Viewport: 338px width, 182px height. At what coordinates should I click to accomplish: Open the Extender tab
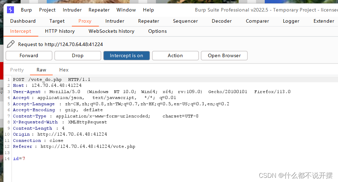coord(324,21)
